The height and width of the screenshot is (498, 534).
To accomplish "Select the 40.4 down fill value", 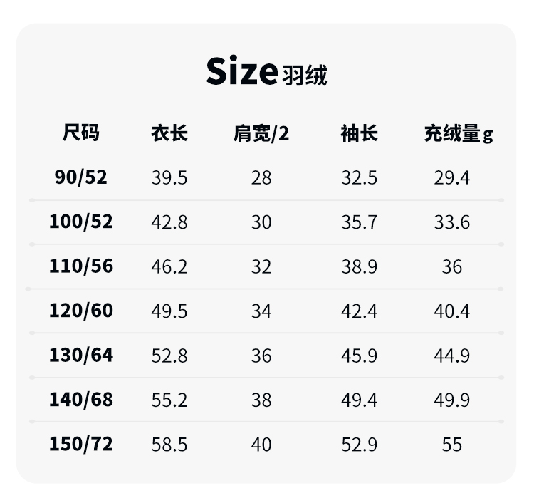I will point(452,311).
